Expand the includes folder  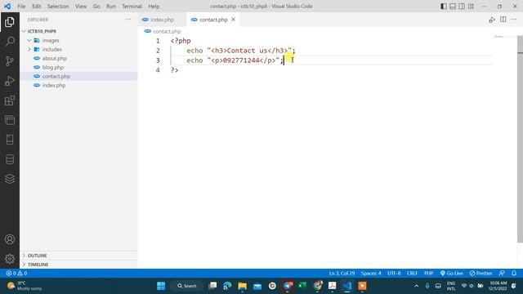pos(29,49)
